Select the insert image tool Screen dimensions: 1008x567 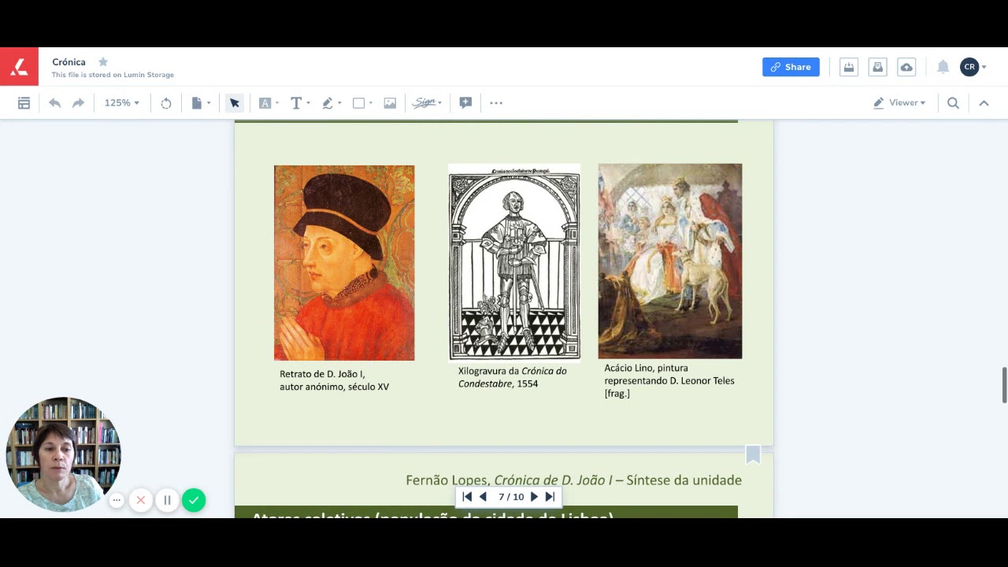coord(390,103)
